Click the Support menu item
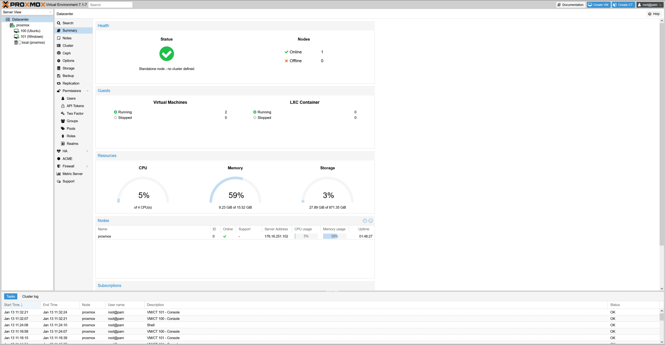 68,181
